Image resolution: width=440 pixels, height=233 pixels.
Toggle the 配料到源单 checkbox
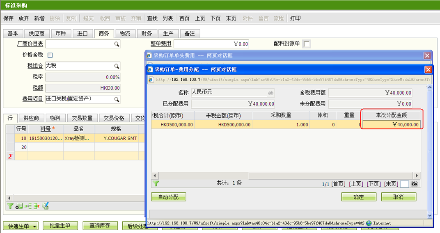point(306,44)
